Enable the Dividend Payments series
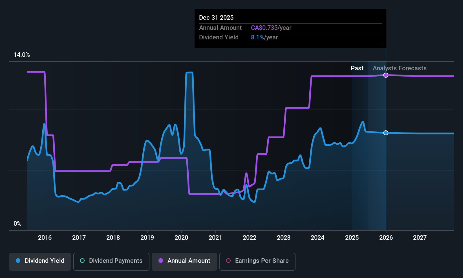Screen dimensions: 463x278 111,262
